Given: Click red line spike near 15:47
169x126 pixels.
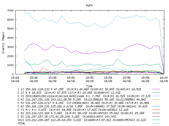Looking at the screenshot, I should click(43, 67).
